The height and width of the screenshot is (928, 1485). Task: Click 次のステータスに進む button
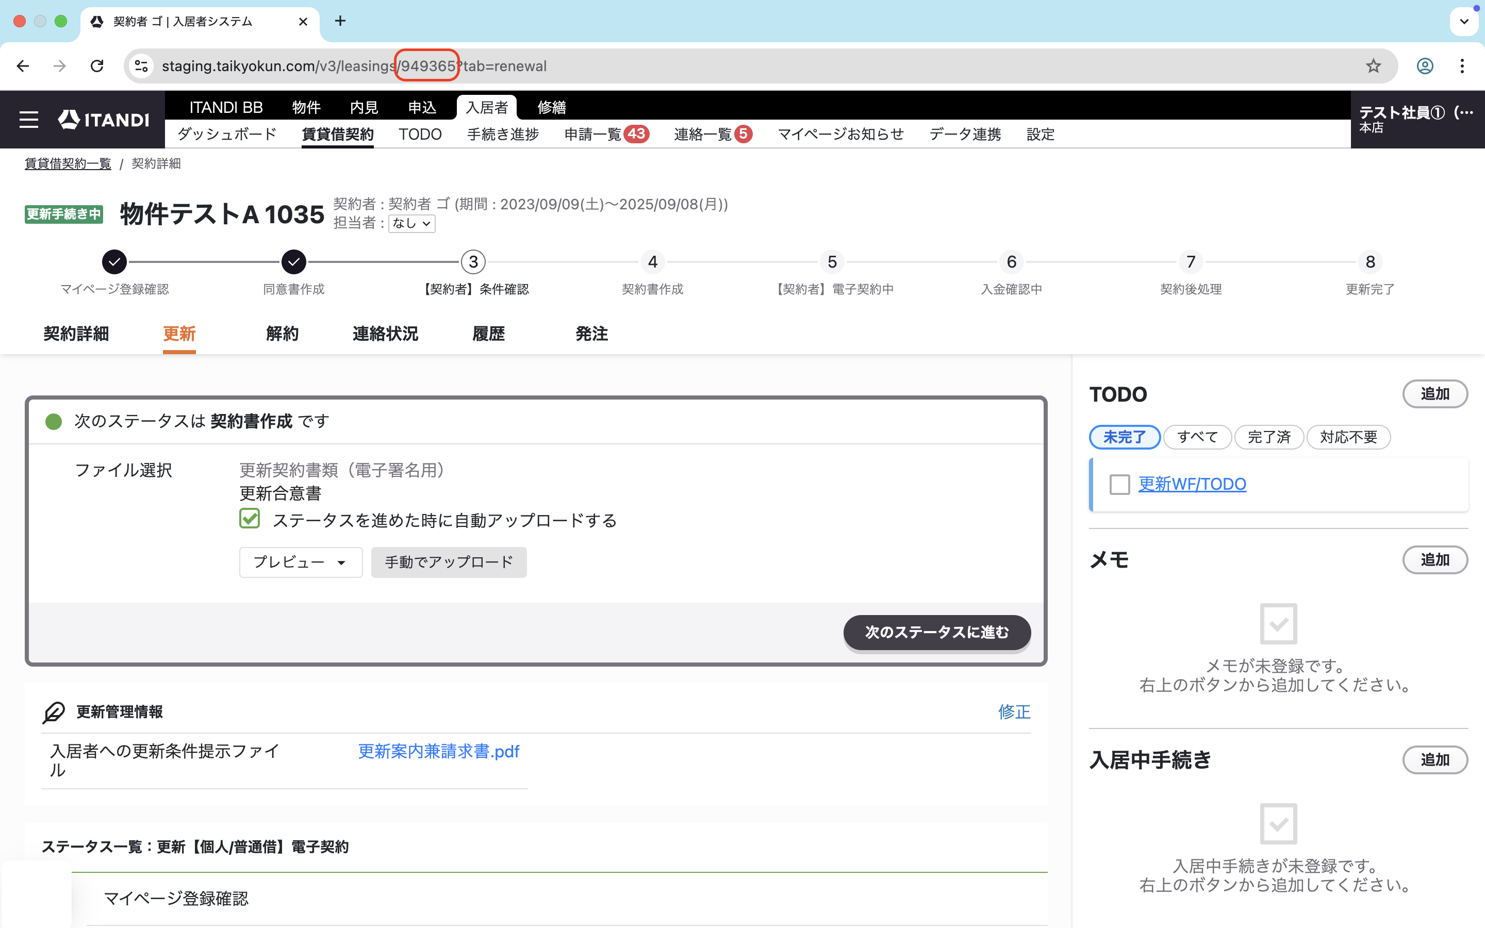[937, 632]
